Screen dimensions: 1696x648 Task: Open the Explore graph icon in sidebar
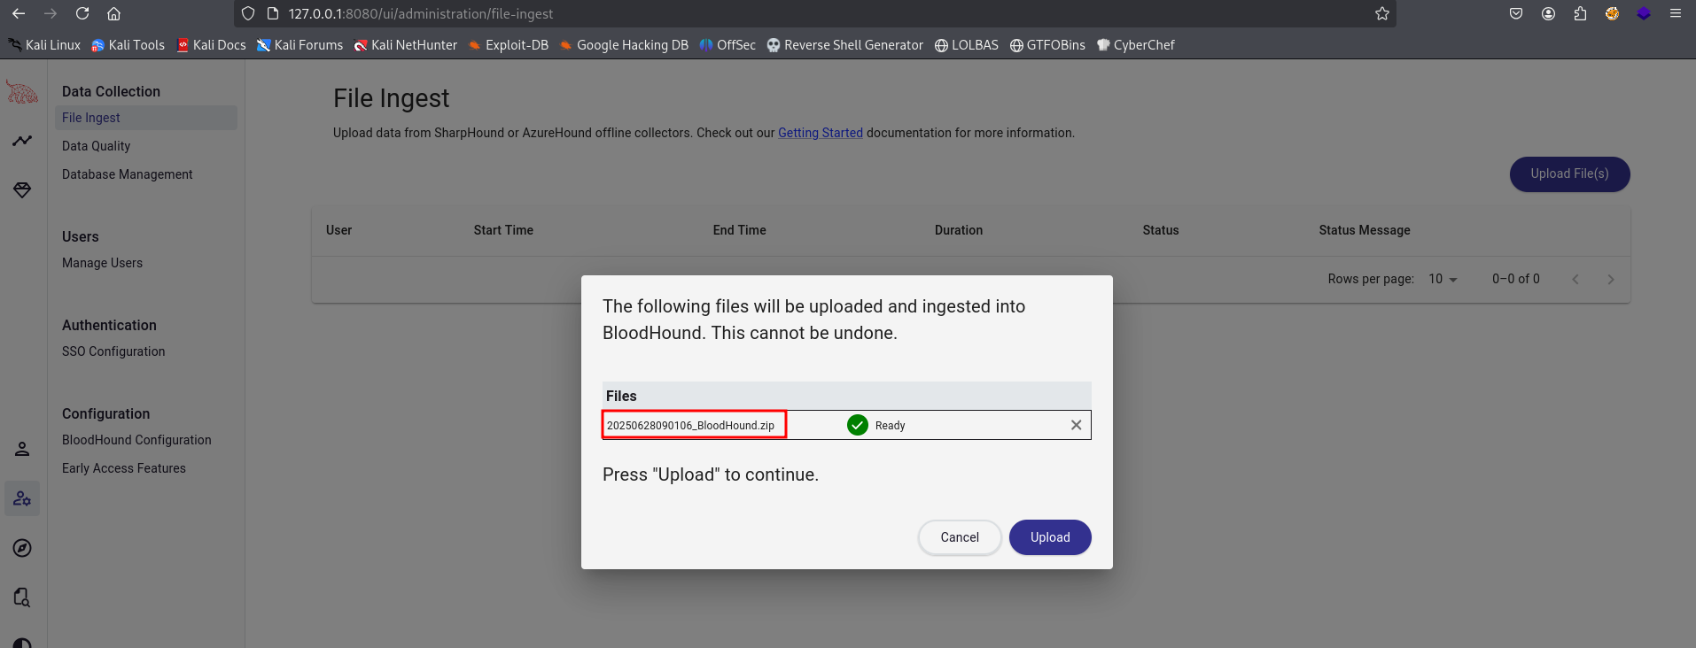pyautogui.click(x=22, y=141)
